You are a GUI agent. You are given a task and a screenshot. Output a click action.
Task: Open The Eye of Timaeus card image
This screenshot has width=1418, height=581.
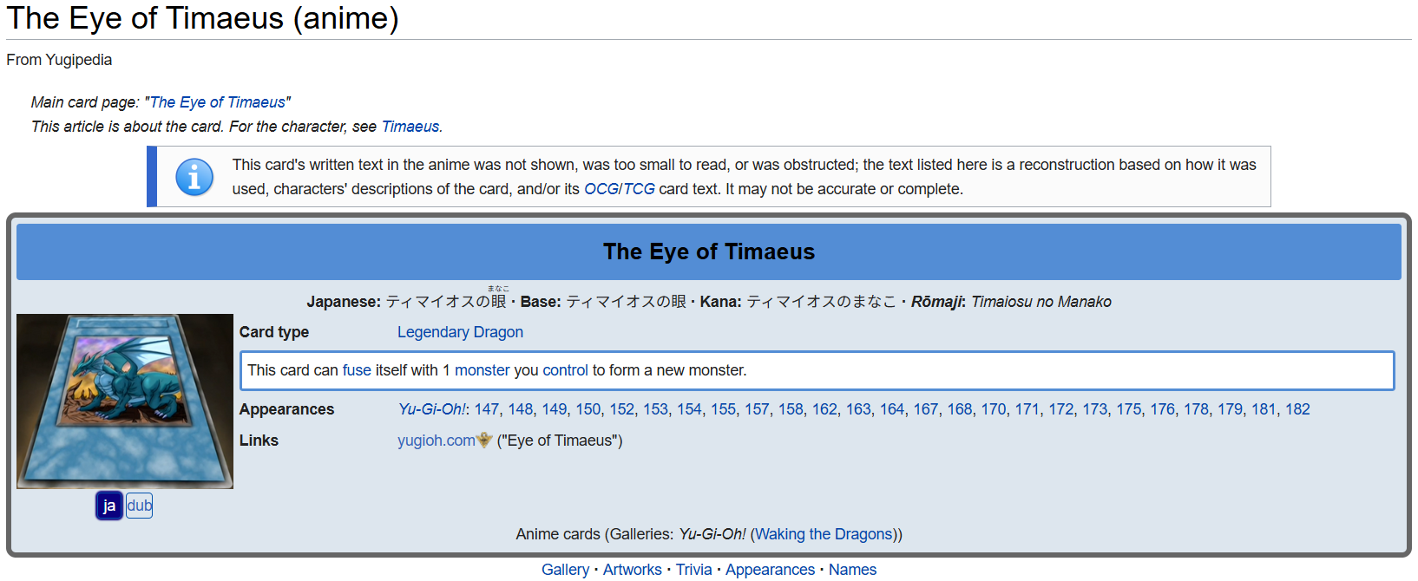125,401
